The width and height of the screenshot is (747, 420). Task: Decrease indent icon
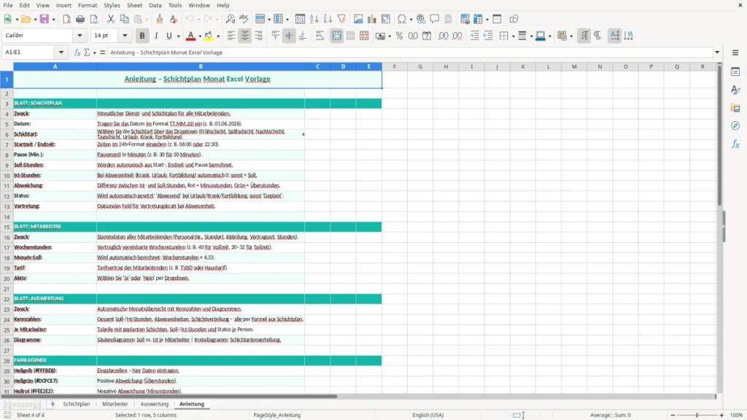click(488, 36)
